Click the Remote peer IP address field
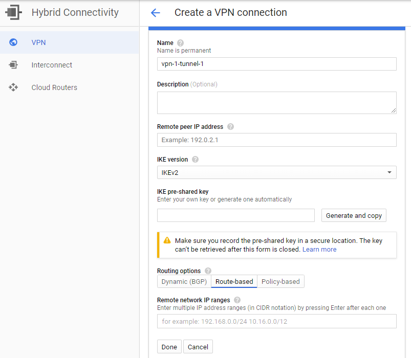The height and width of the screenshot is (358, 411). point(276,140)
